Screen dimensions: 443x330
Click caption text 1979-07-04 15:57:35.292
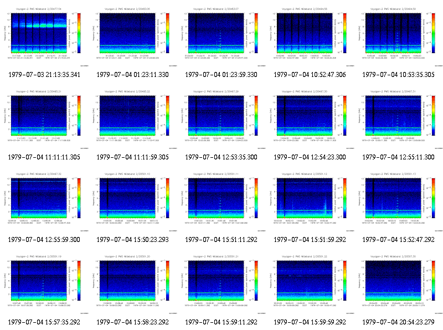click(44, 322)
